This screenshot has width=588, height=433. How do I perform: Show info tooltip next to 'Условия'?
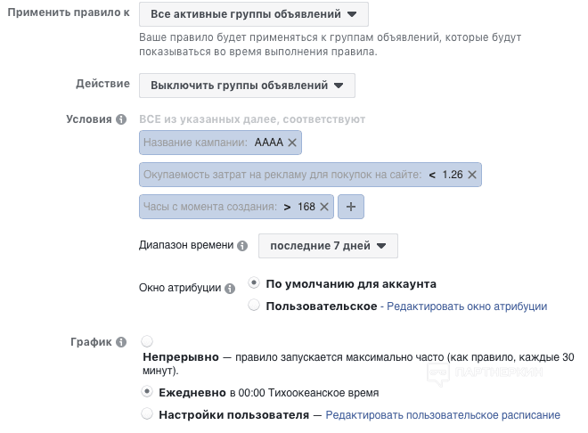coord(121,119)
